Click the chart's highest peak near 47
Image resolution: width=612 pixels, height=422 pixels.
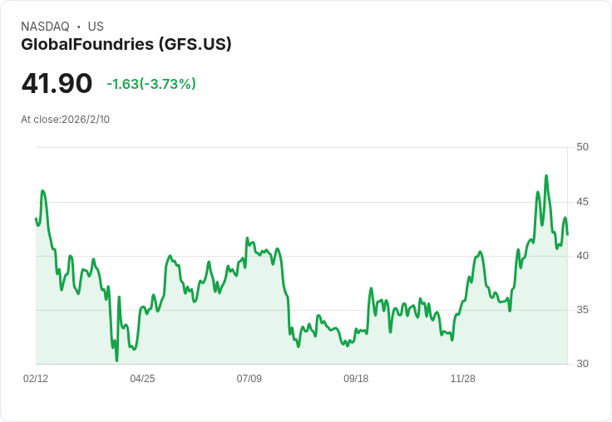coord(546,176)
